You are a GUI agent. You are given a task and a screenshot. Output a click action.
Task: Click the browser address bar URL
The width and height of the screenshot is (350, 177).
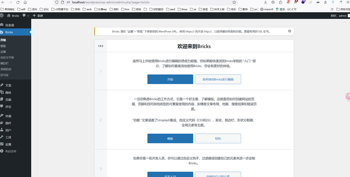(111, 2)
